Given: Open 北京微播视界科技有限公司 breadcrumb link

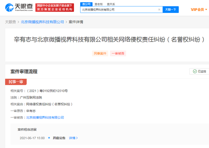Looking at the screenshot, I should tap(43, 22).
